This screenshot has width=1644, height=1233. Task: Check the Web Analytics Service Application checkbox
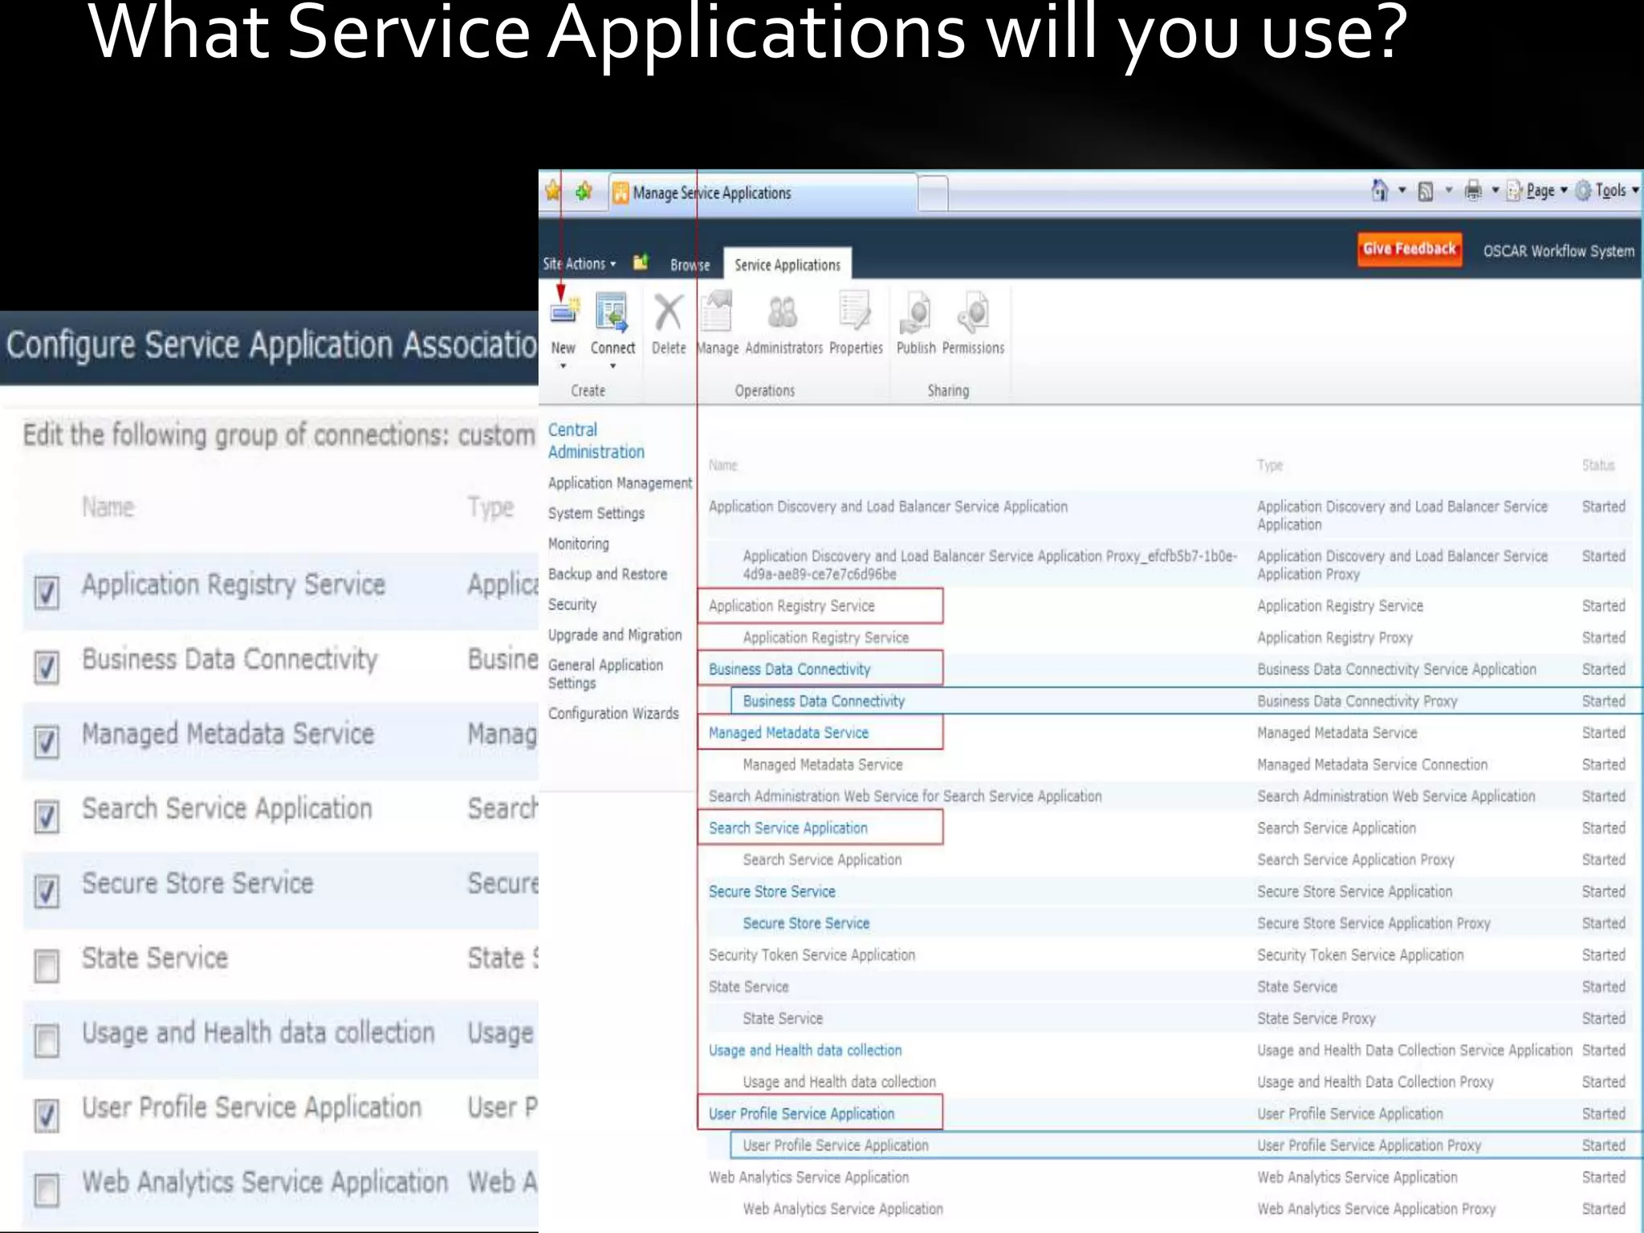(x=47, y=1190)
